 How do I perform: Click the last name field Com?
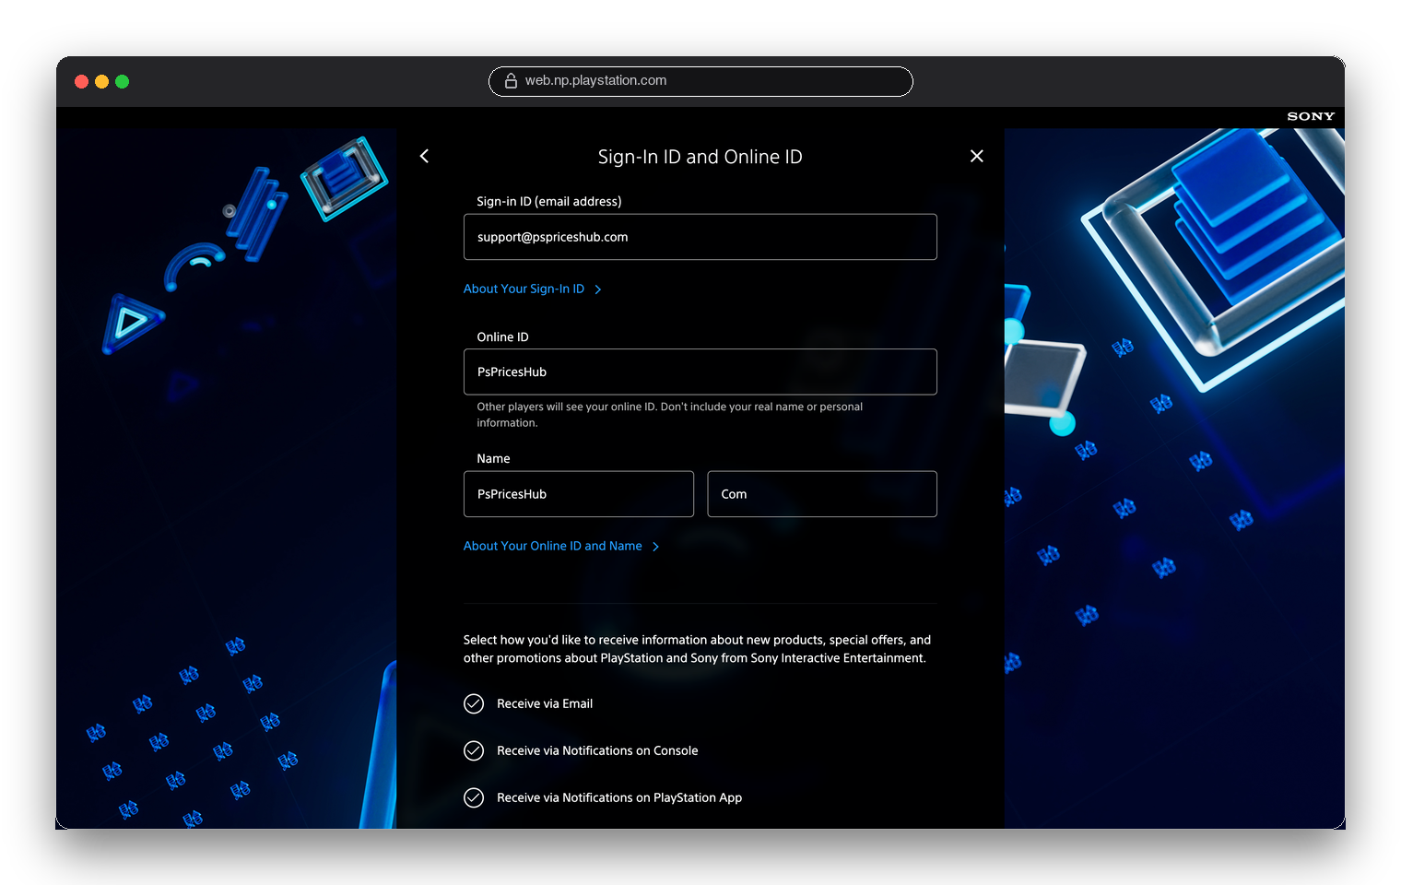tap(822, 494)
